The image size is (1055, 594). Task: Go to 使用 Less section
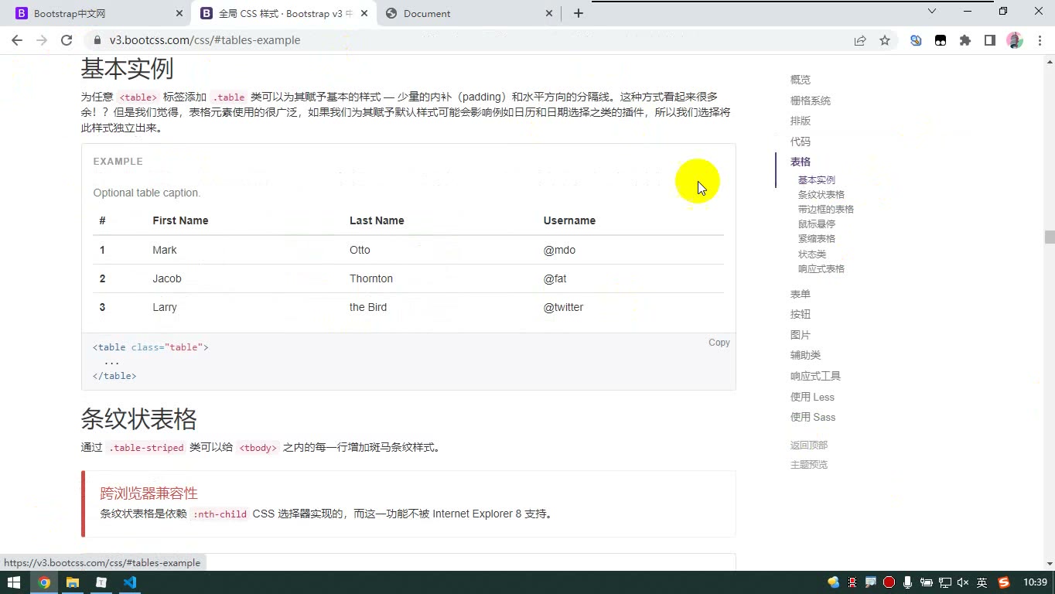pyautogui.click(x=812, y=397)
